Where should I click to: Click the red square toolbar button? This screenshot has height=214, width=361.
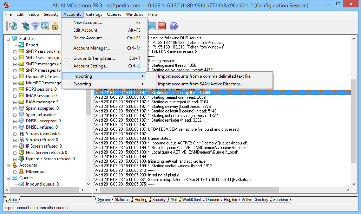[162, 26]
